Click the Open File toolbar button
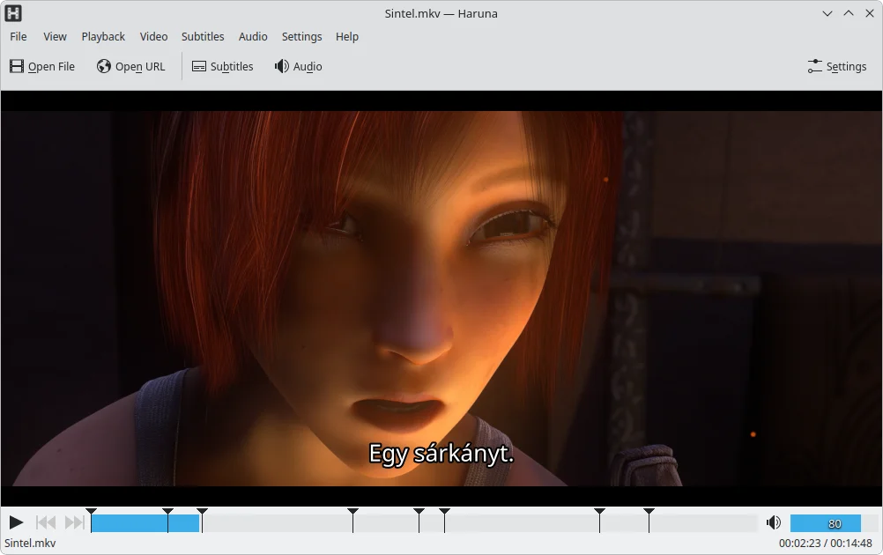Screen dimensions: 883x555 [42, 66]
